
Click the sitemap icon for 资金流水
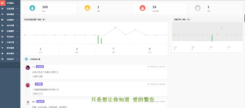tap(2, 37)
